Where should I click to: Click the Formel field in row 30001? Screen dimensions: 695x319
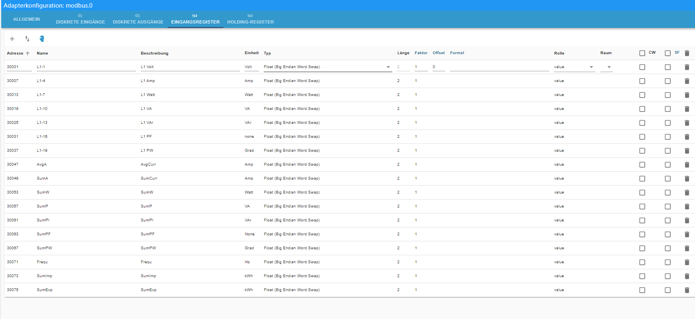click(499, 67)
